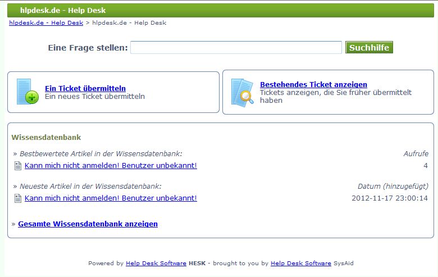The image size is (438, 277).
Task: Click the 'Ein neues Ticket übermitteln' description
Action: [x=95, y=97]
